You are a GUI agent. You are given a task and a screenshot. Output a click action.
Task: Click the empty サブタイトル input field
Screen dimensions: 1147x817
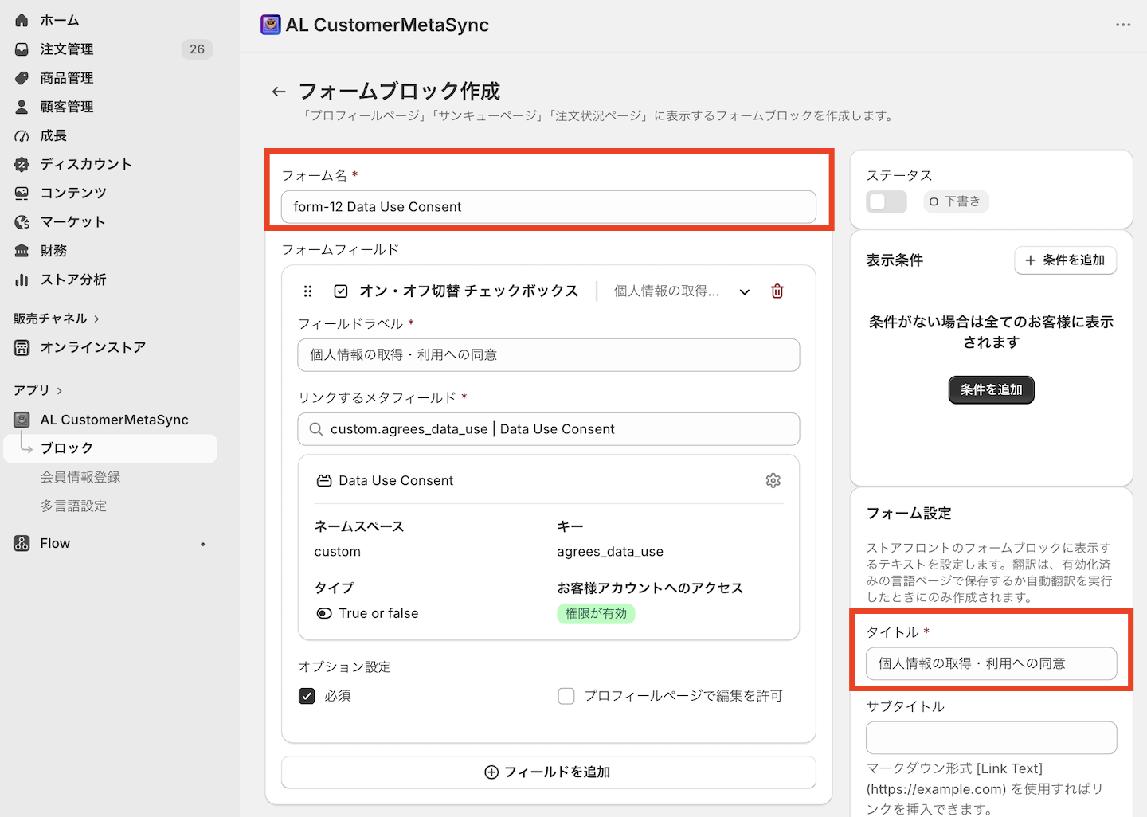click(991, 737)
